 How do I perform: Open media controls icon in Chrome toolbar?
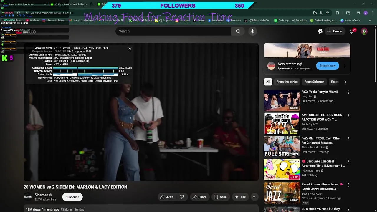pyautogui.click(x=358, y=13)
